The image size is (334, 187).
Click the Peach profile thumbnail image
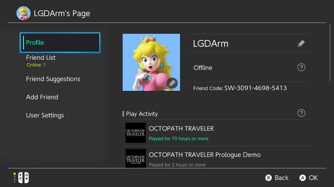pyautogui.click(x=151, y=62)
